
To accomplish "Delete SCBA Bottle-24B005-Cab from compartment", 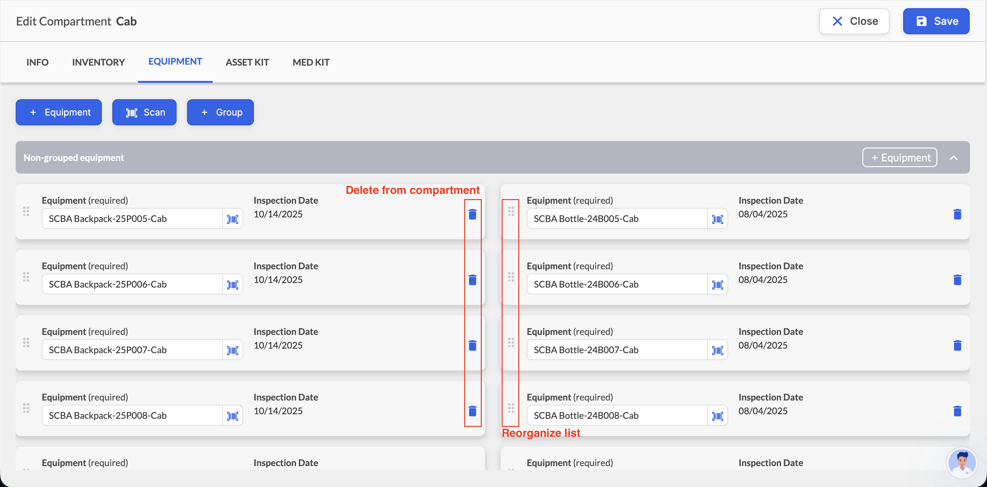I will click(957, 214).
